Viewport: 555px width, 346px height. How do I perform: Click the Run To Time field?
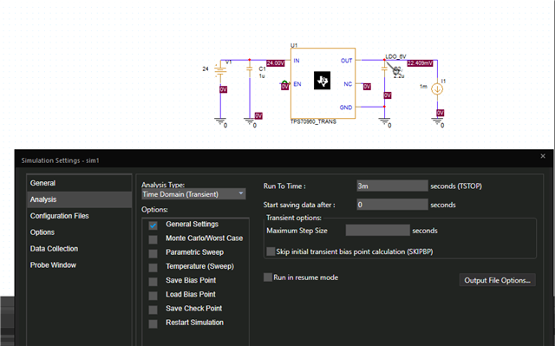click(x=392, y=186)
